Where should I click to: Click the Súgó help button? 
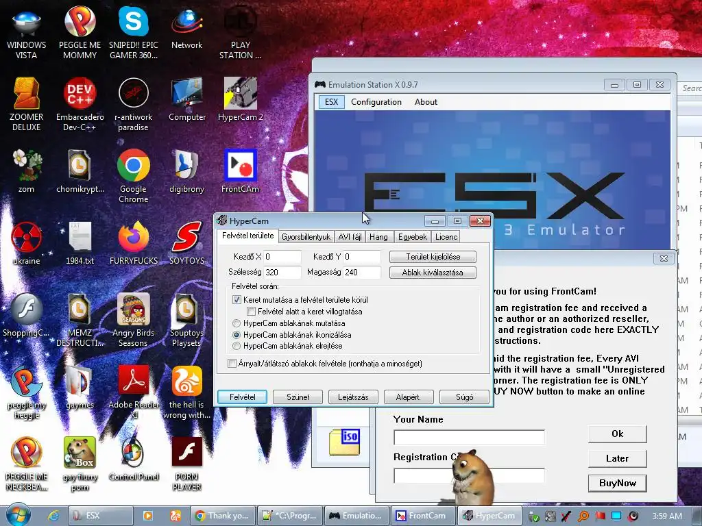click(x=464, y=397)
